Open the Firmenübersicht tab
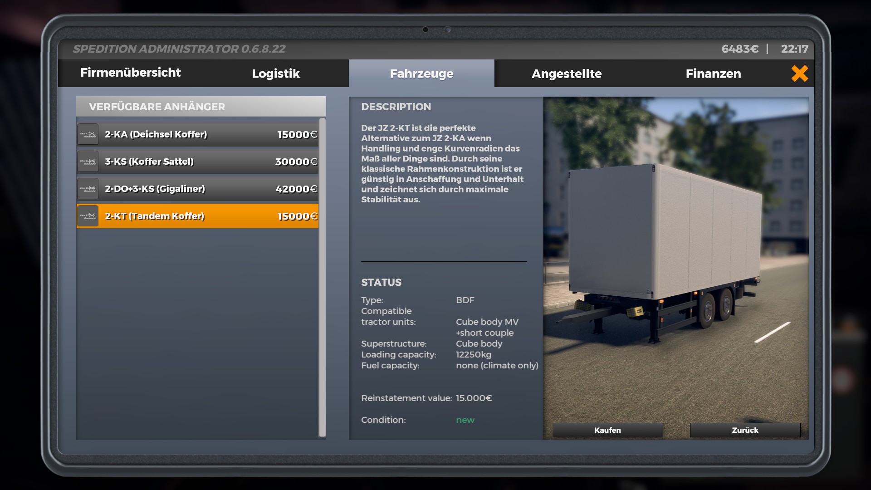 click(x=130, y=73)
